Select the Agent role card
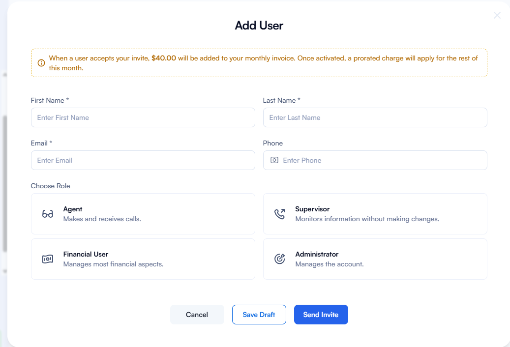Viewport: 510px width, 347px height. click(x=143, y=214)
